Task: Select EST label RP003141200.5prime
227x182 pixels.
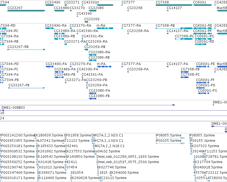Action: point(17,135)
